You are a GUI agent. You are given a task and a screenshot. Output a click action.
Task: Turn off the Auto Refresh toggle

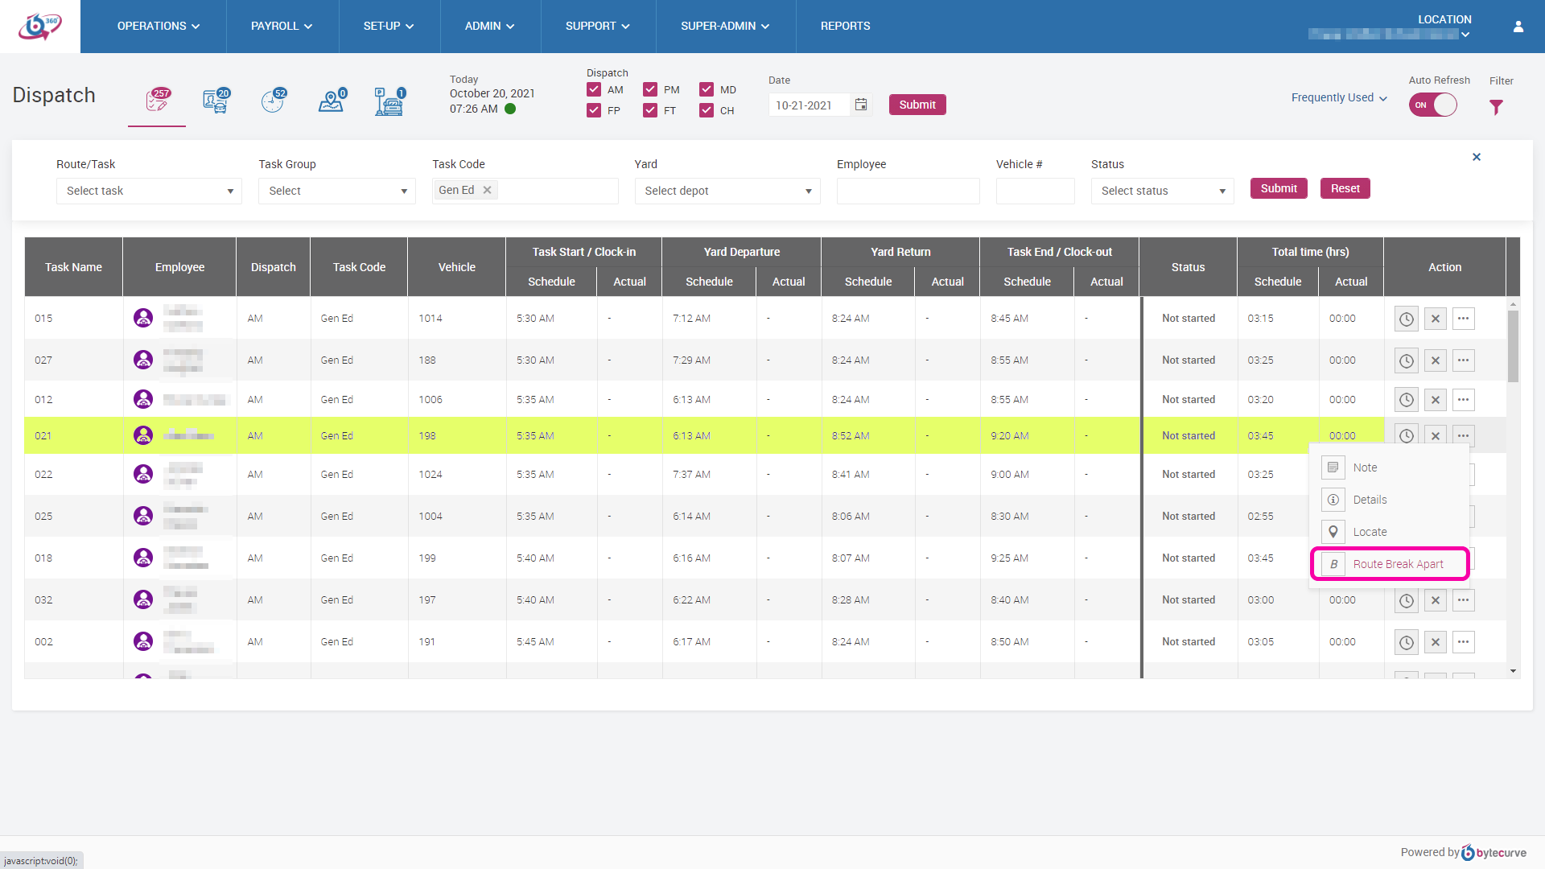pyautogui.click(x=1433, y=105)
